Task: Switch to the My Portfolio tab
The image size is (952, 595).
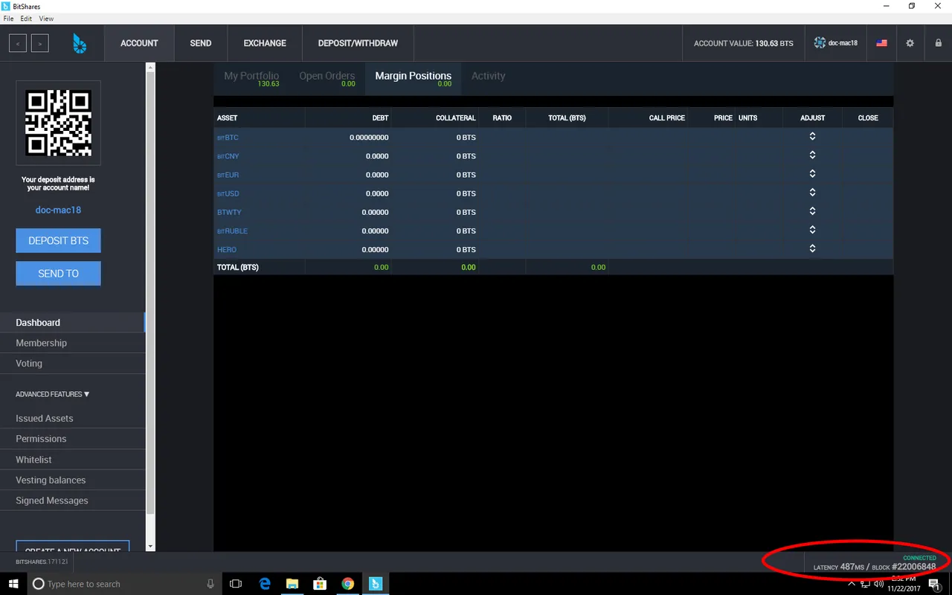Action: click(251, 78)
